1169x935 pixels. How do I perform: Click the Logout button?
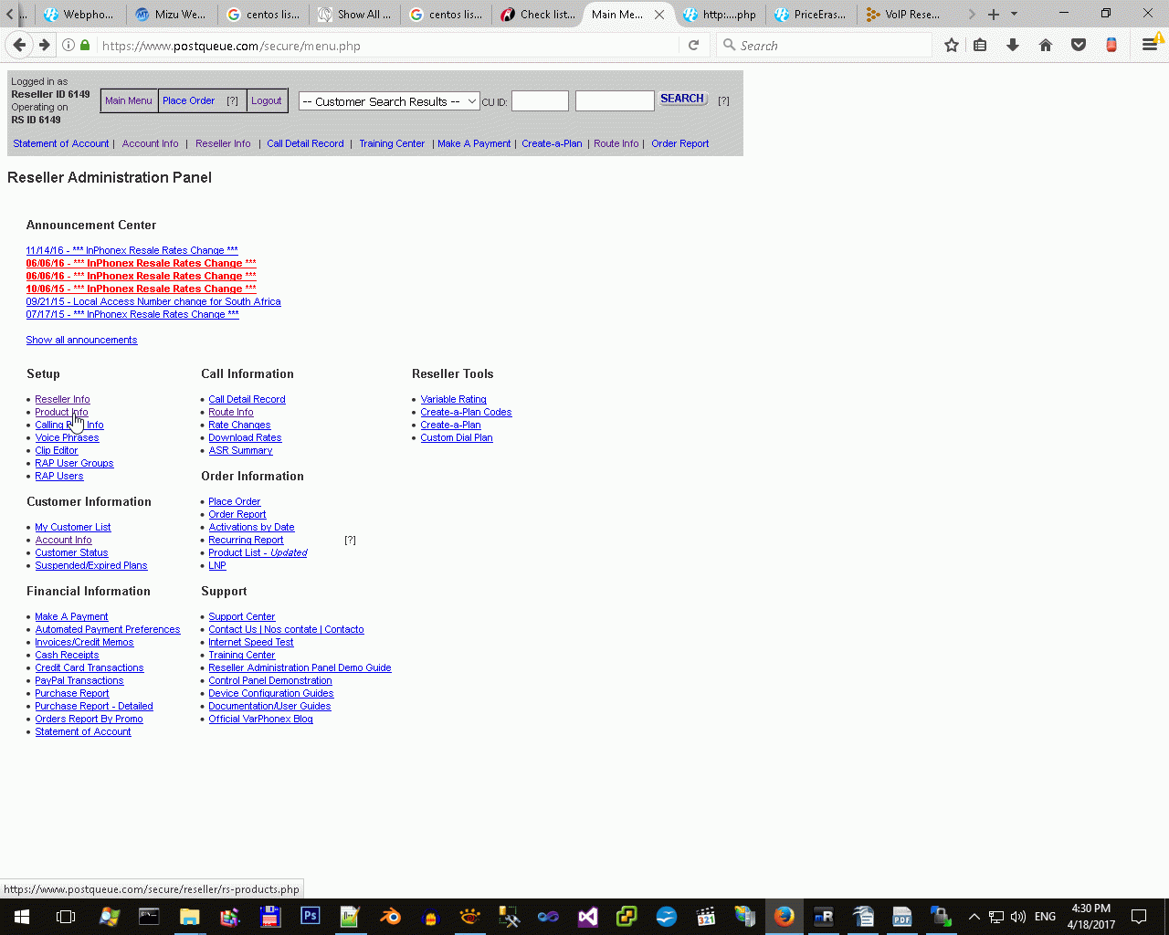coord(267,100)
